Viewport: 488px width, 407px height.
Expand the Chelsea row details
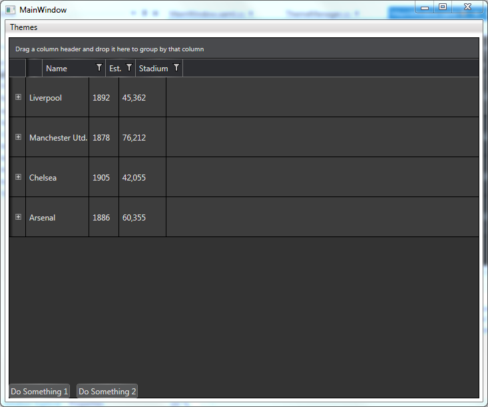[19, 177]
